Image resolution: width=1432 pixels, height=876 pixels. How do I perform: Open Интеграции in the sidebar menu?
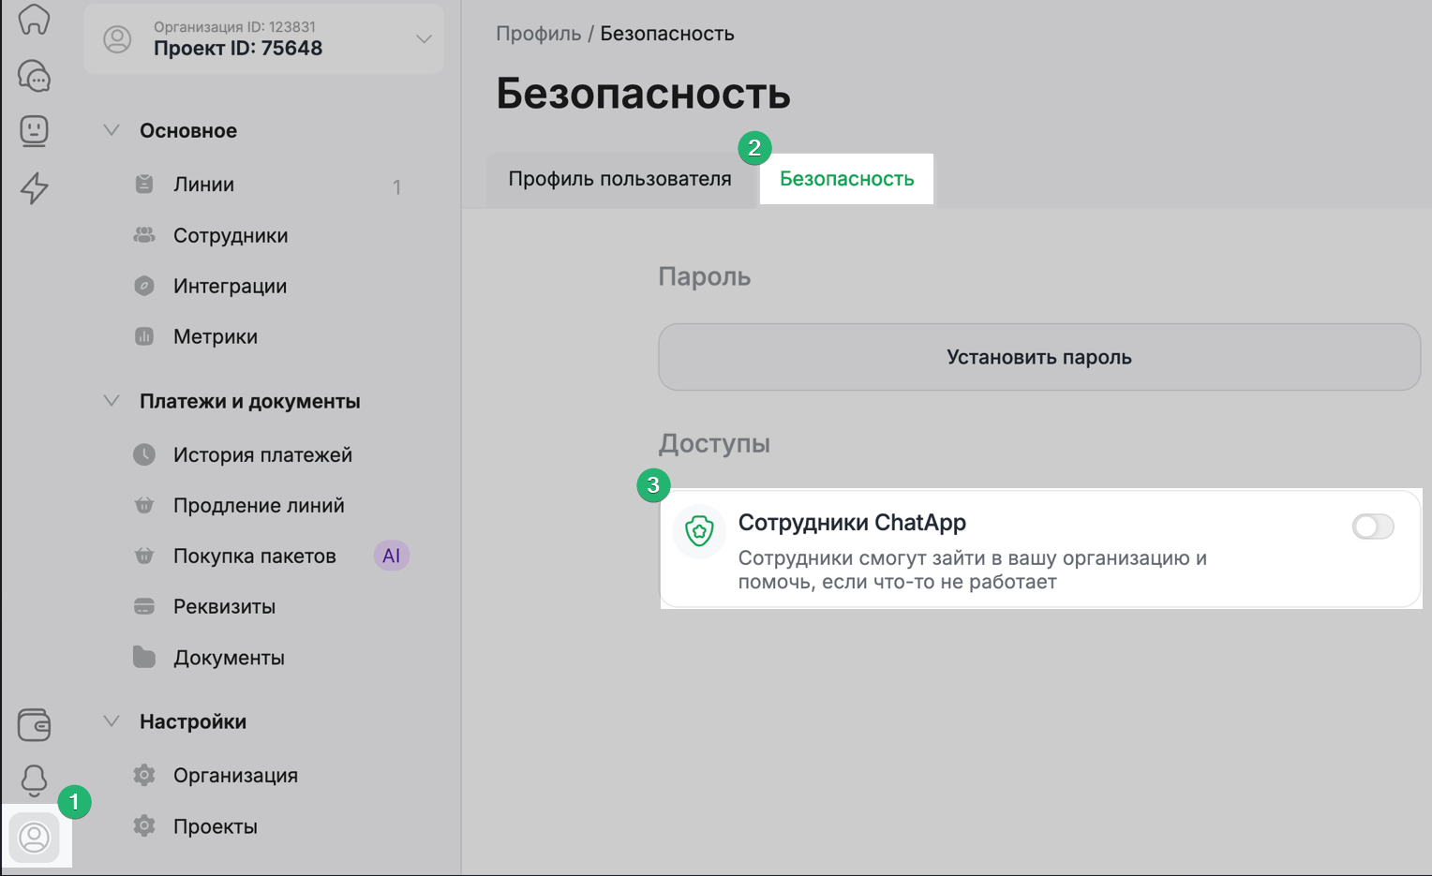[230, 286]
